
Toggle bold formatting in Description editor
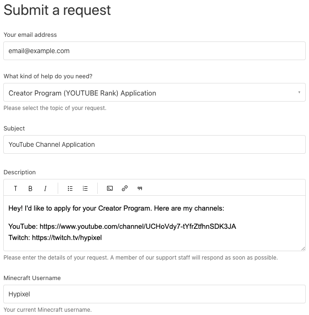[30, 188]
